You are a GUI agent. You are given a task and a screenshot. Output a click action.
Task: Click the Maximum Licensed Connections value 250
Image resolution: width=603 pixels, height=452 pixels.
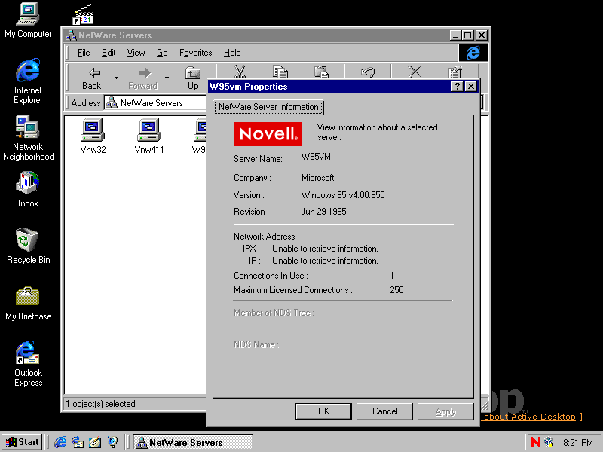pyautogui.click(x=396, y=290)
